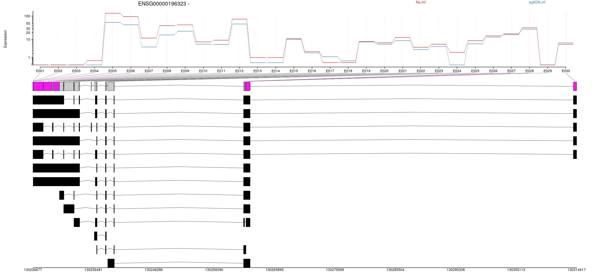The width and height of the screenshot is (604, 274).
Task: Click genomic coordinate 130265895
Action: pos(275,270)
